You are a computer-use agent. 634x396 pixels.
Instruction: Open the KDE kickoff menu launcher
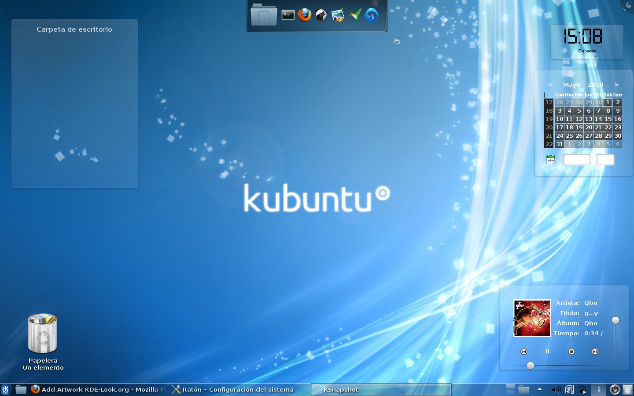pyautogui.click(x=6, y=389)
